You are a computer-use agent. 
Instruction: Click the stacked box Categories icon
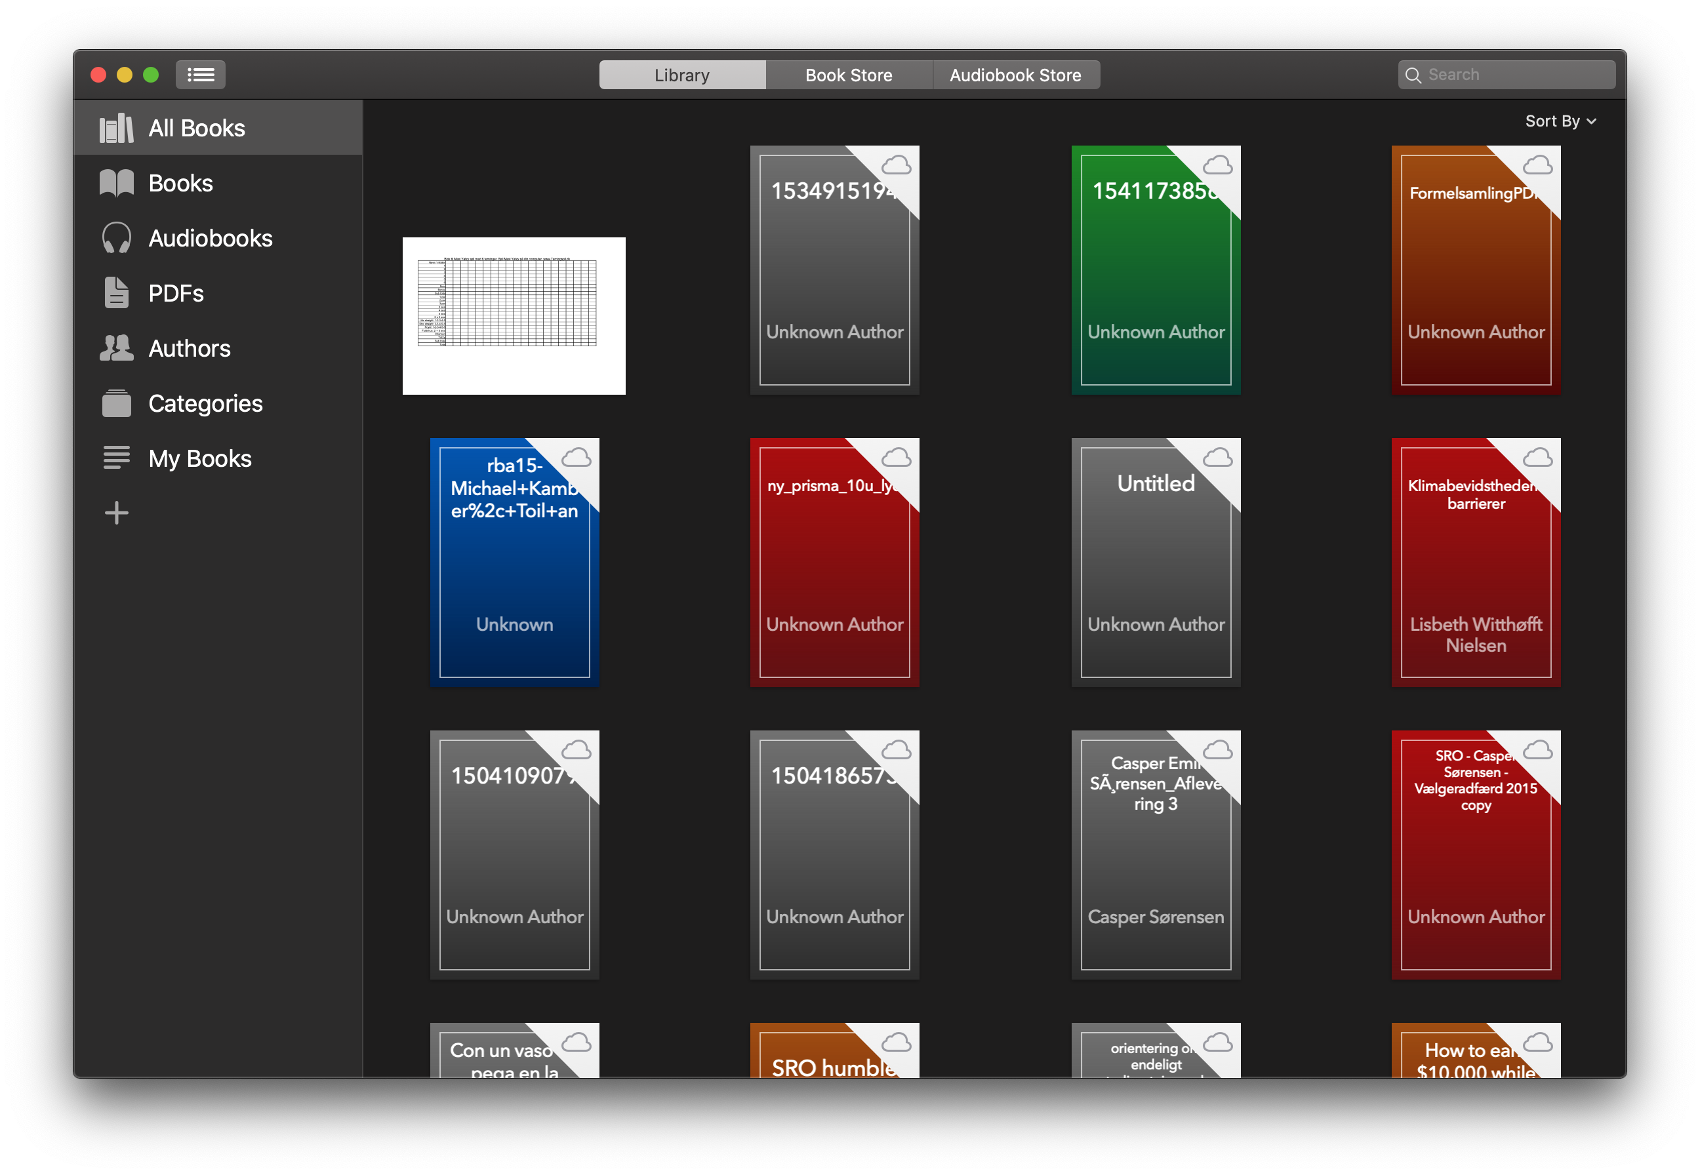pos(116,403)
